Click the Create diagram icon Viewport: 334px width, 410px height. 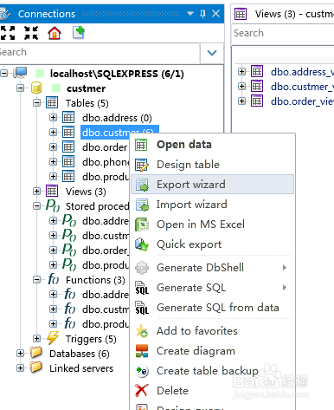[142, 351]
